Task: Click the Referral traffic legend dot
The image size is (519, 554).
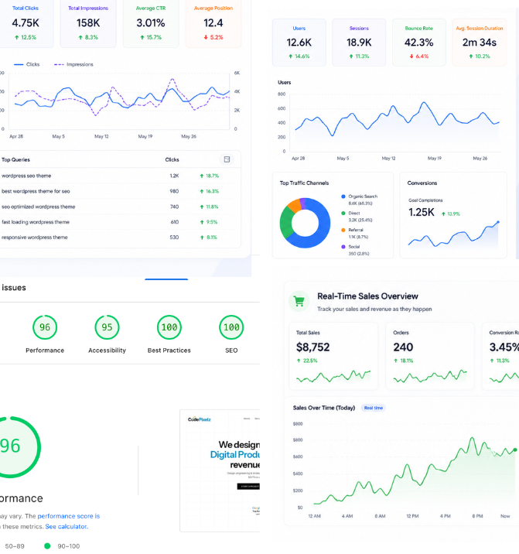Action: pos(343,230)
